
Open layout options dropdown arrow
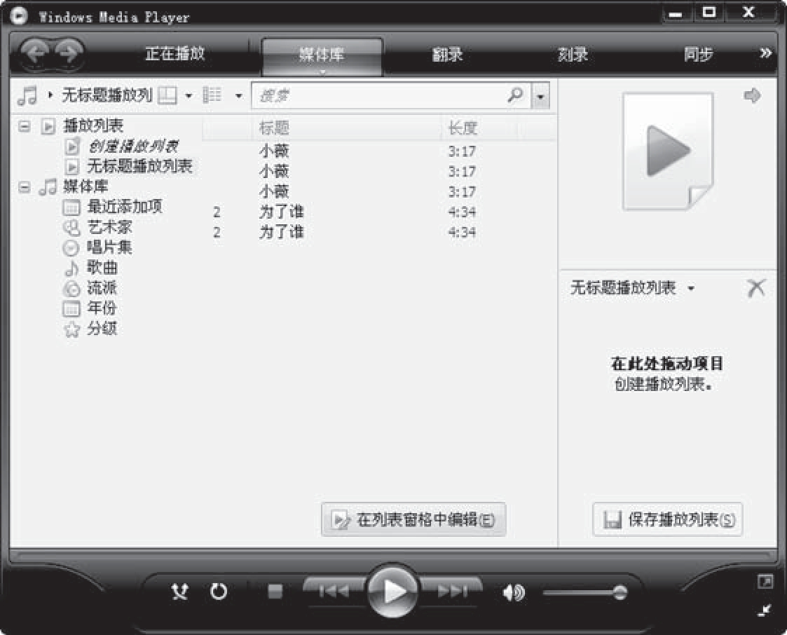point(189,95)
